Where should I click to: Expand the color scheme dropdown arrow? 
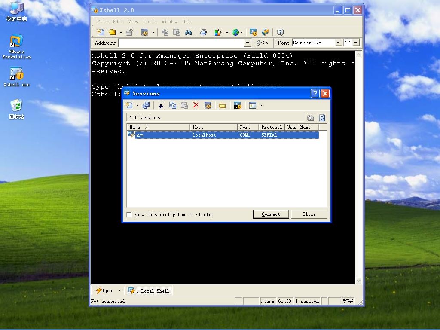click(227, 32)
